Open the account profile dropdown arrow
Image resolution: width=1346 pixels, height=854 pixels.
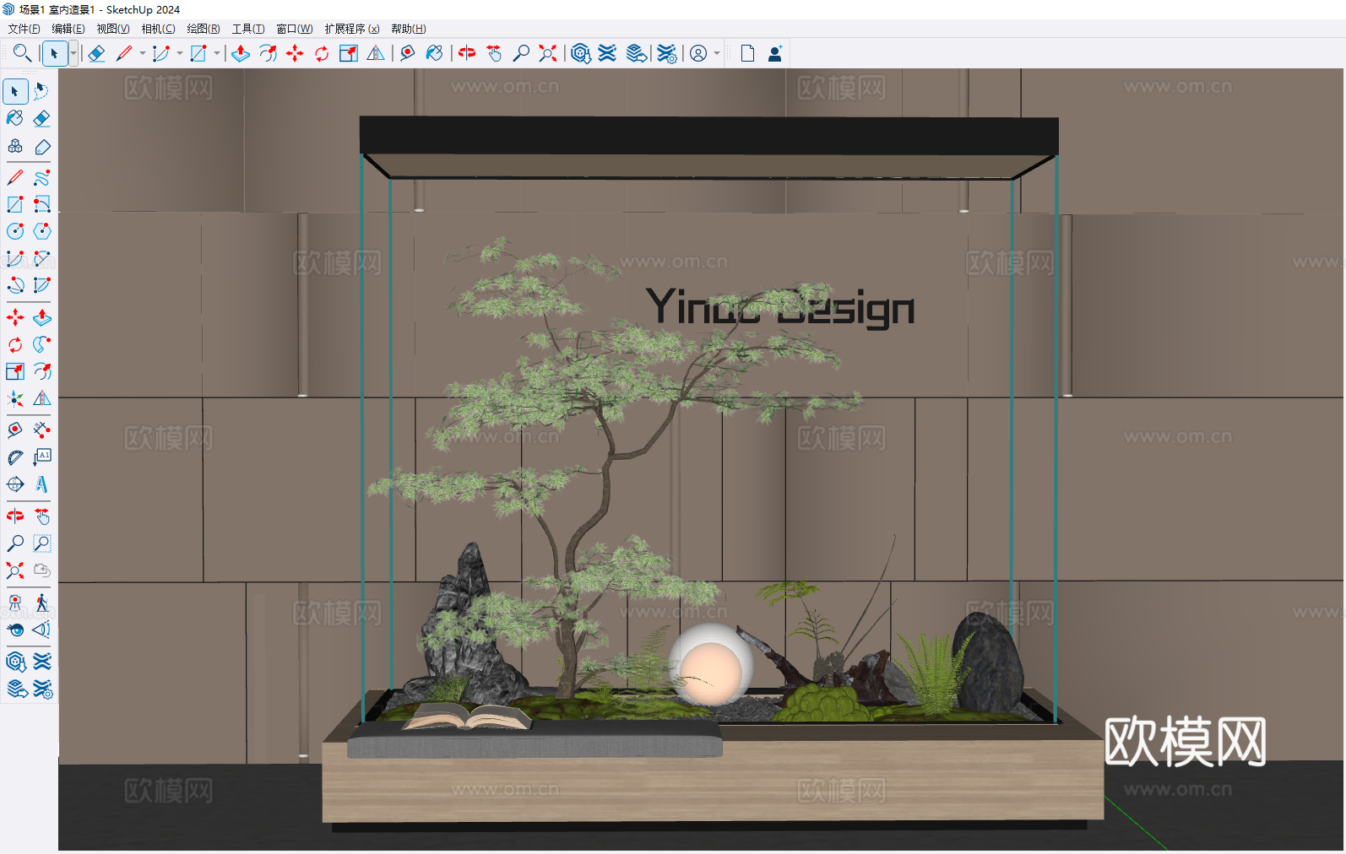(717, 54)
